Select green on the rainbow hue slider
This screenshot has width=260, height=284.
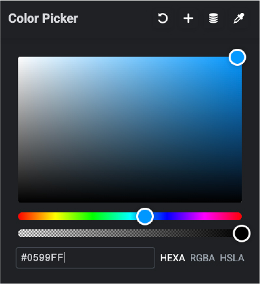point(93,216)
